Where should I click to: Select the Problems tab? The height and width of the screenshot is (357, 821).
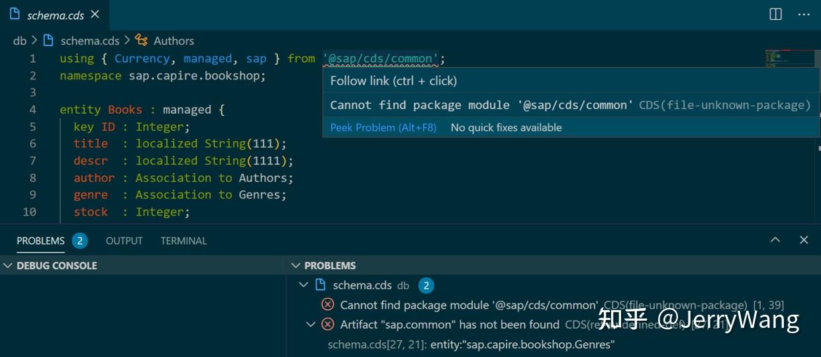(40, 241)
